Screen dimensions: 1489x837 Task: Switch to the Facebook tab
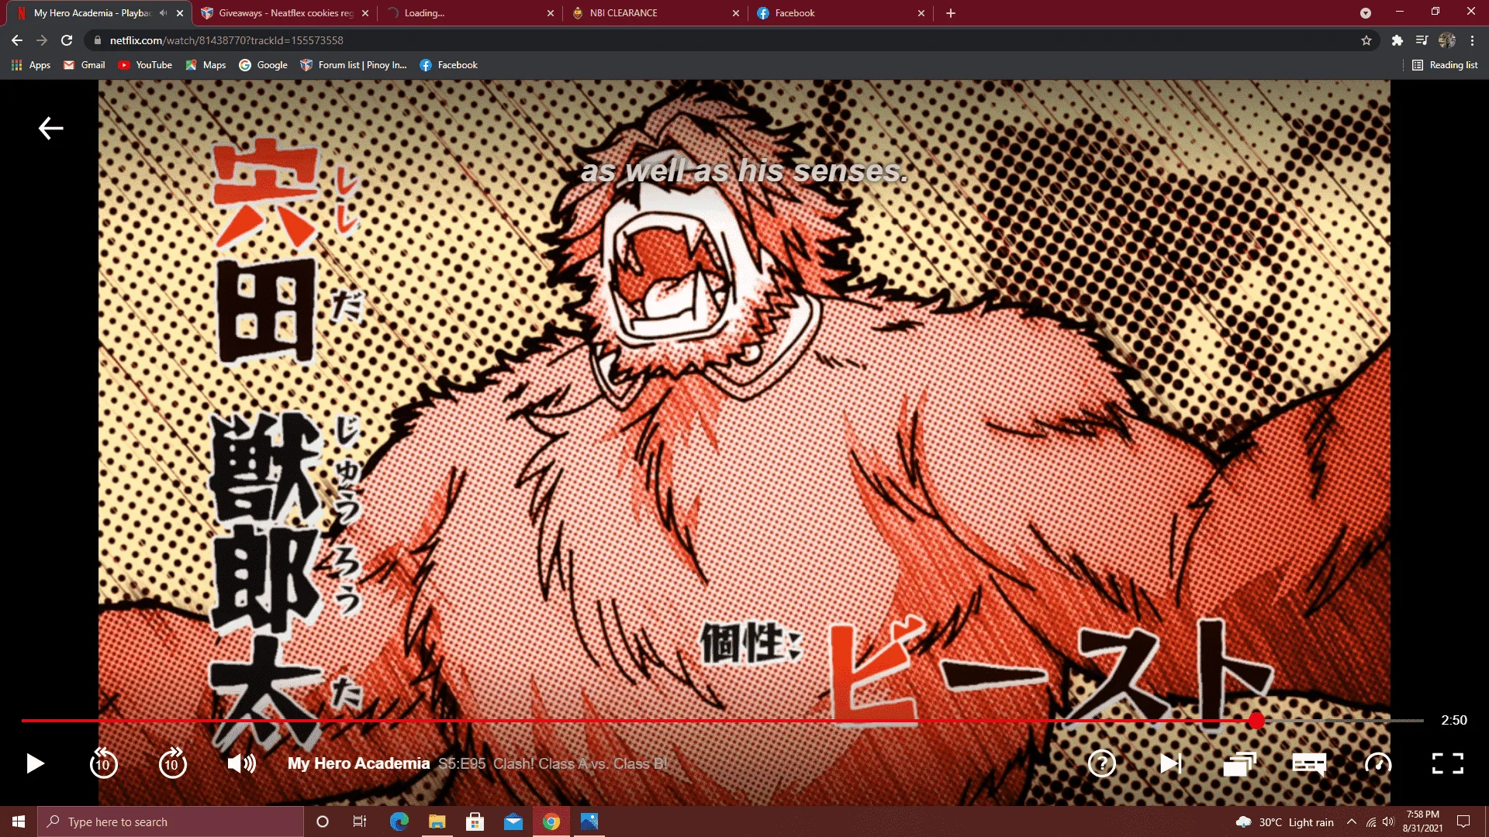[x=841, y=13]
